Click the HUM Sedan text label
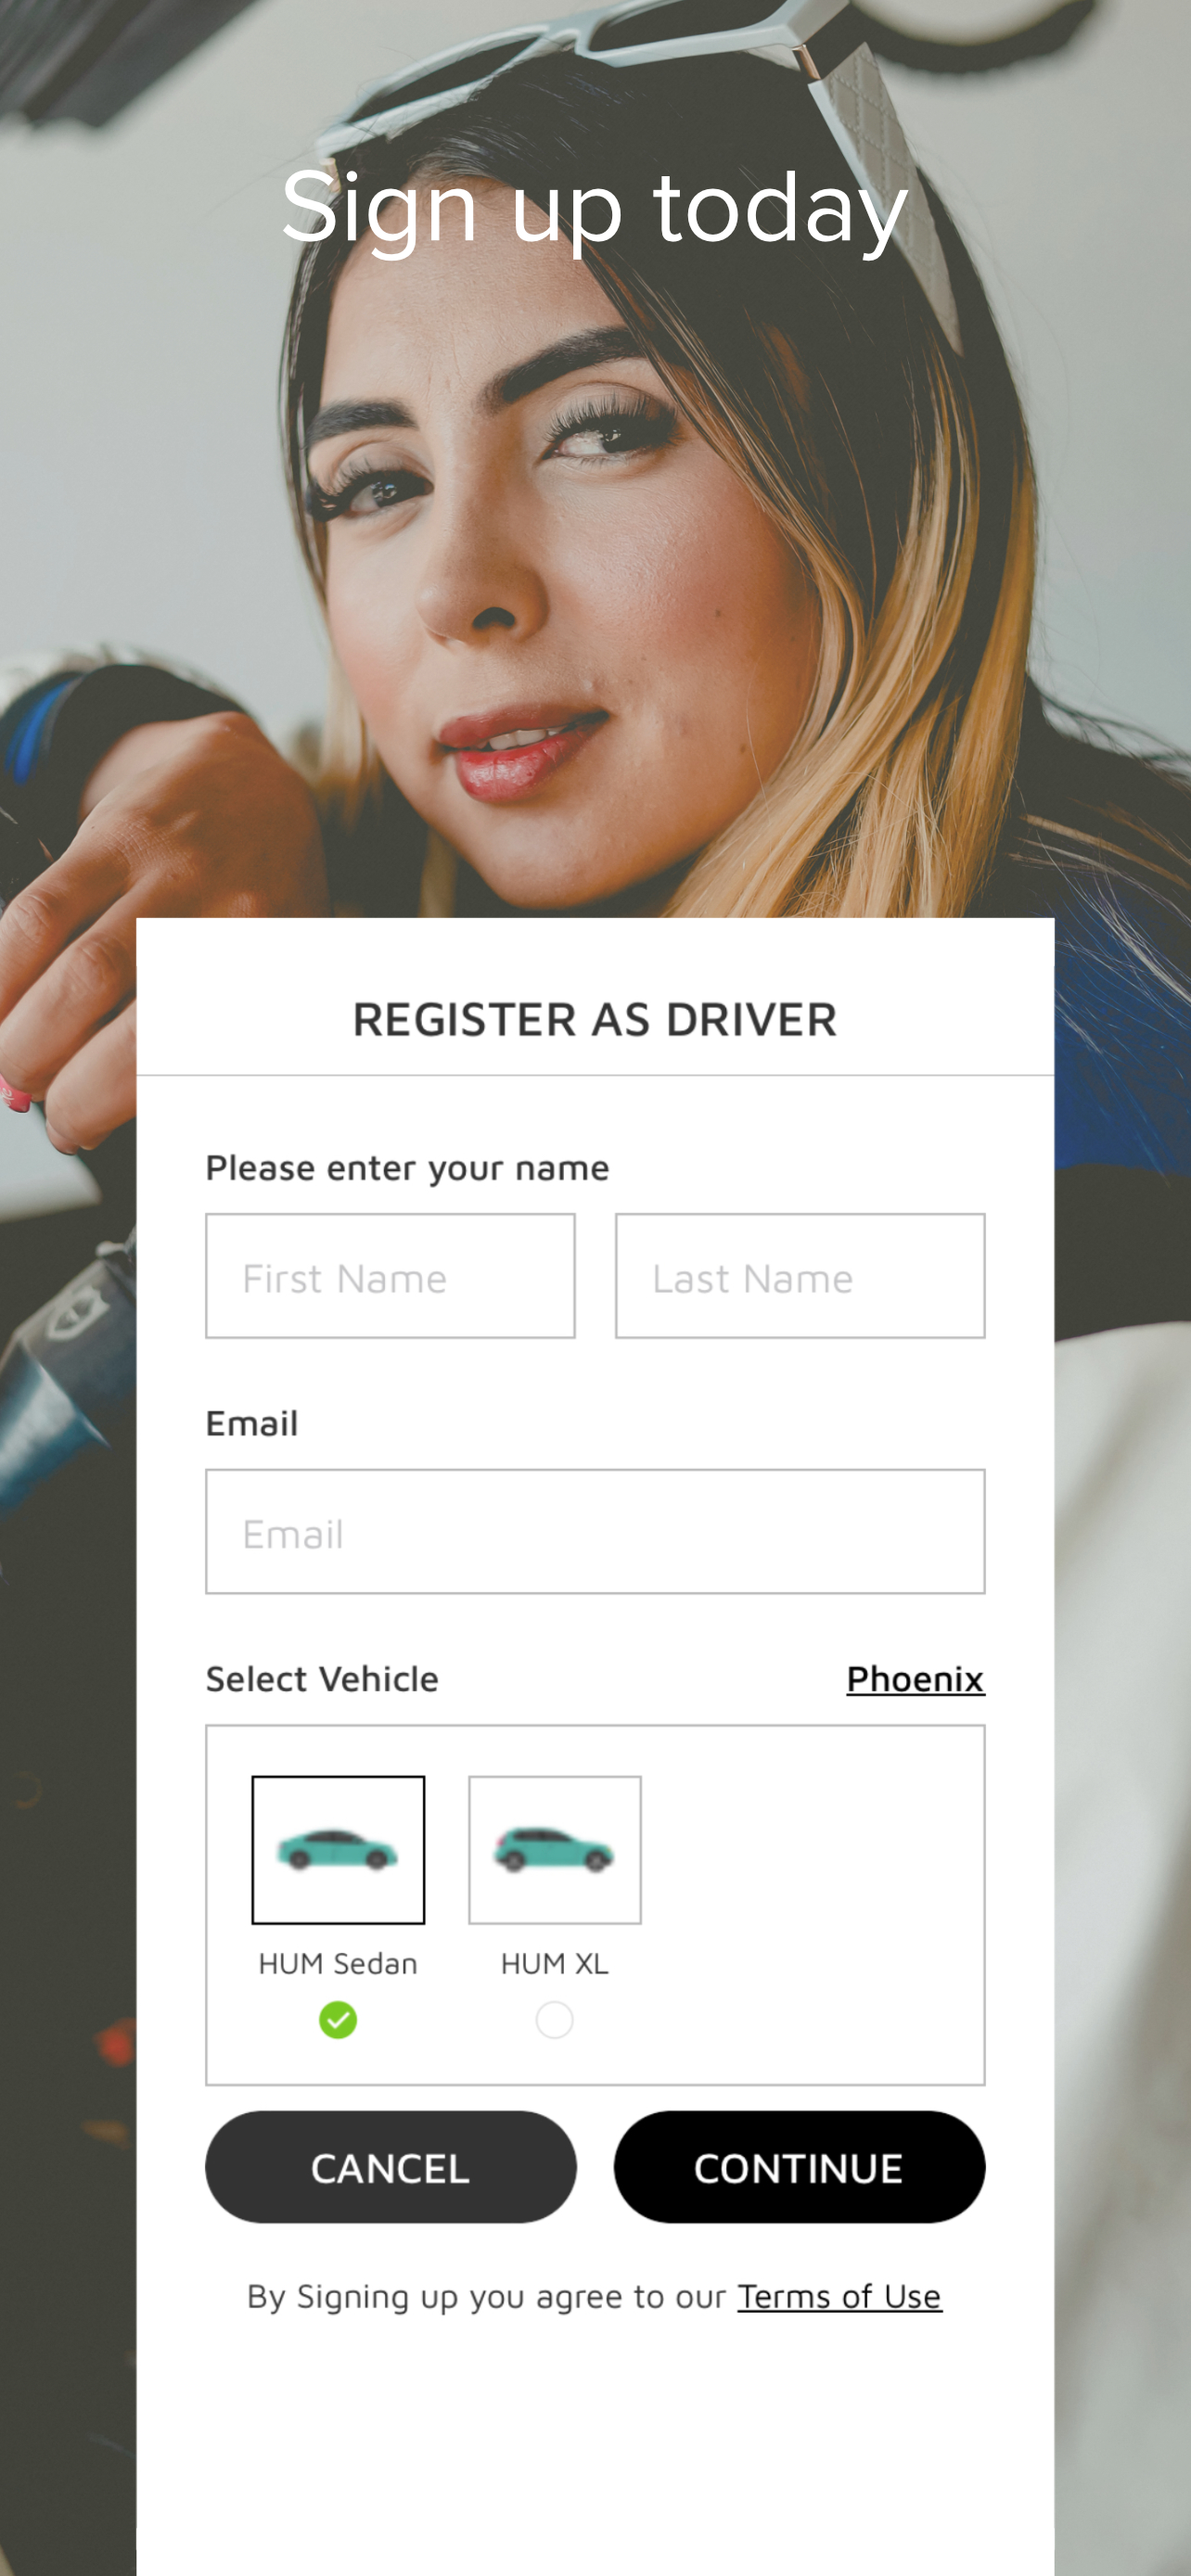Viewport: 1191px width, 2576px height. point(338,1964)
